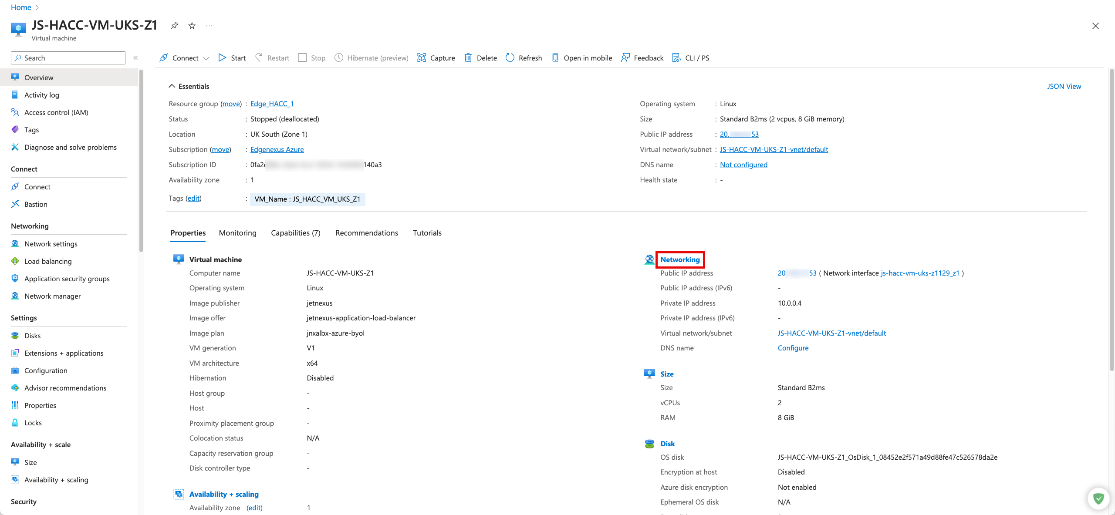The height and width of the screenshot is (515, 1115).
Task: Click move link next to Subscription
Action: 220,149
